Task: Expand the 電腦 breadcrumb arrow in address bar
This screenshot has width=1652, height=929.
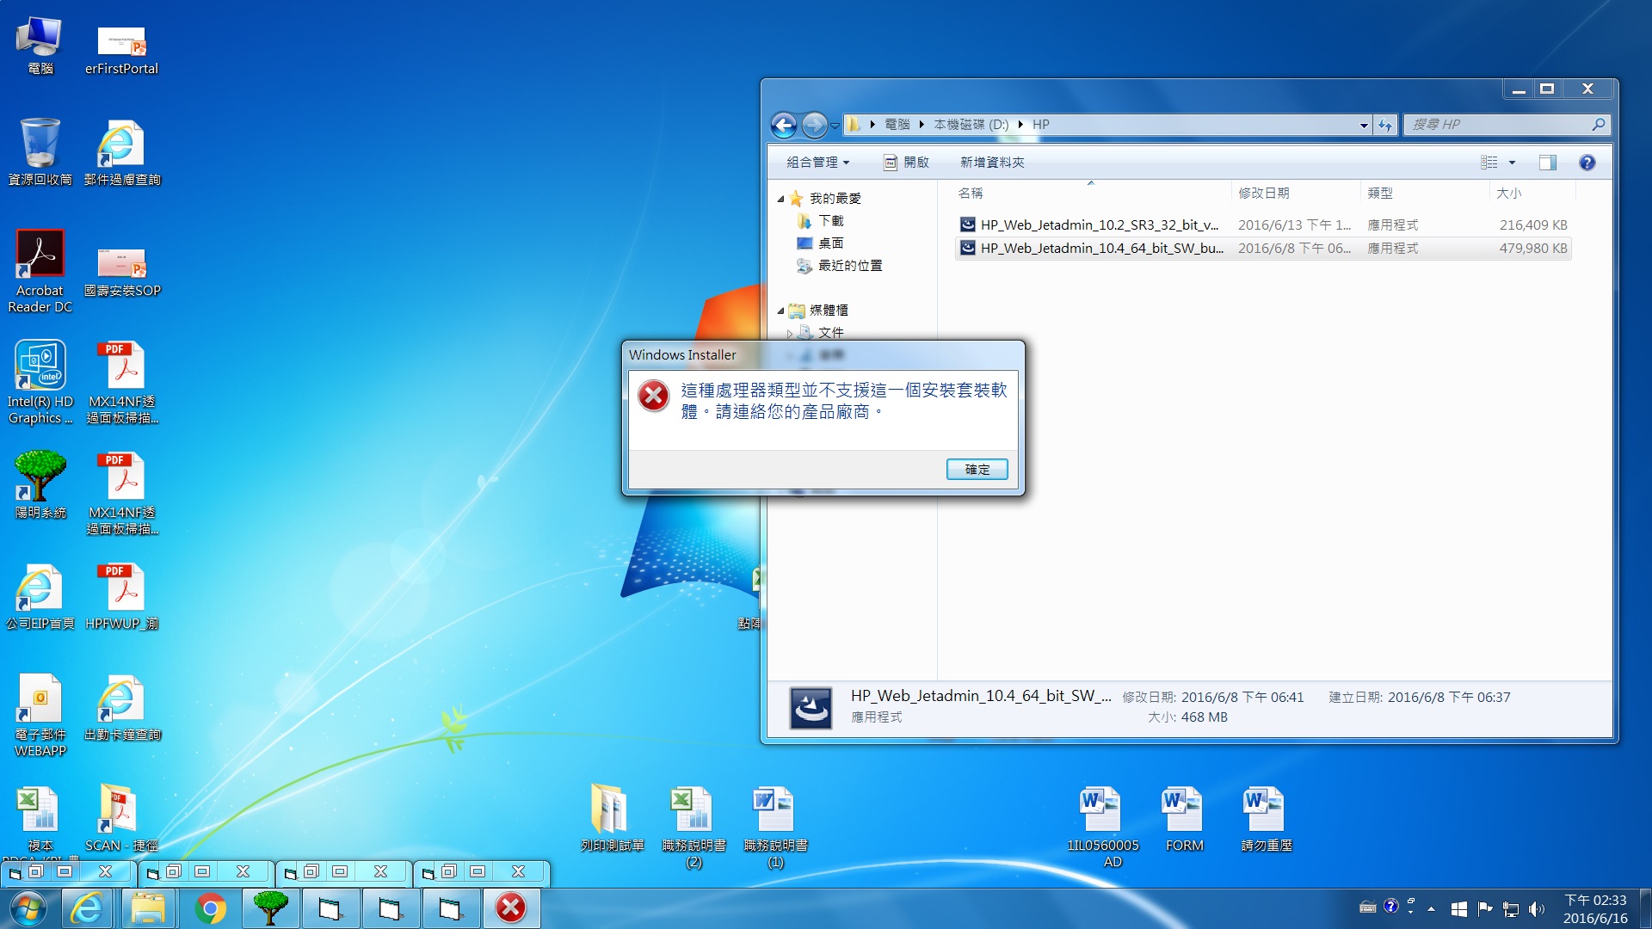Action: click(921, 125)
